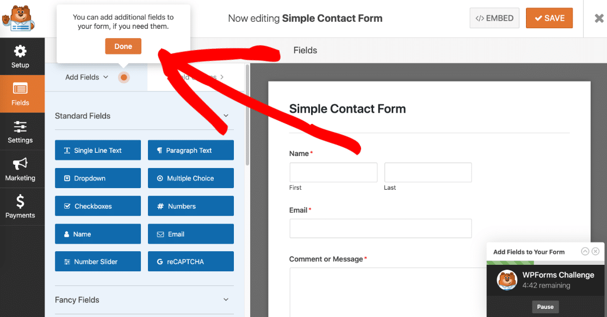Open the Marketing megaphone panel

20,169
